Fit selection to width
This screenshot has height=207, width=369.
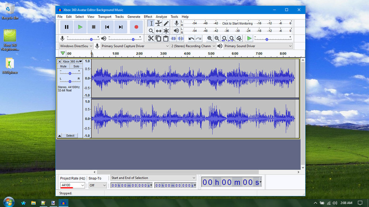(224, 38)
